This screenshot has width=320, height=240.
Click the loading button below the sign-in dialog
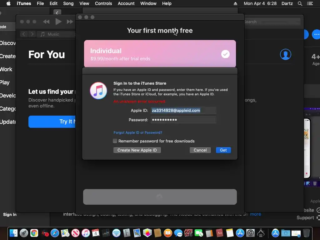click(x=160, y=197)
